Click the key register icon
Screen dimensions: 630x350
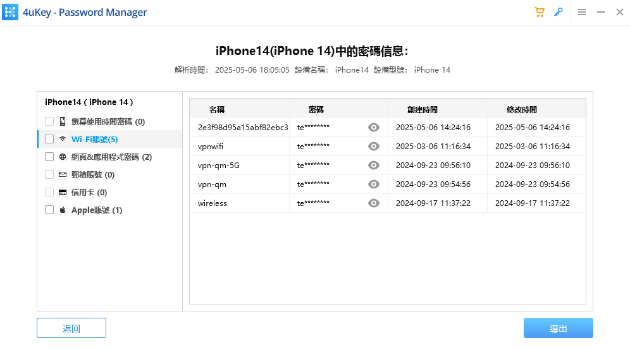558,12
